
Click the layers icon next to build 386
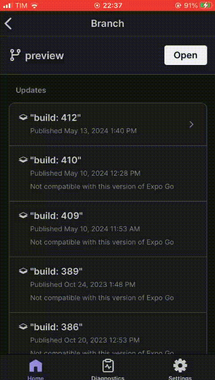23,327
